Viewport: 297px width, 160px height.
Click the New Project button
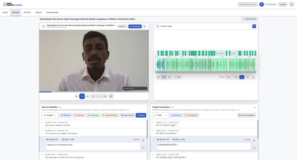point(249,19)
